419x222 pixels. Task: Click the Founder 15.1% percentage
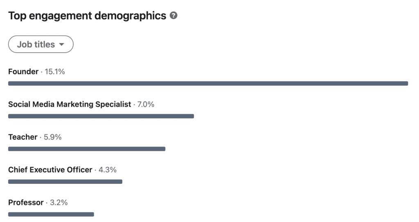click(x=55, y=72)
